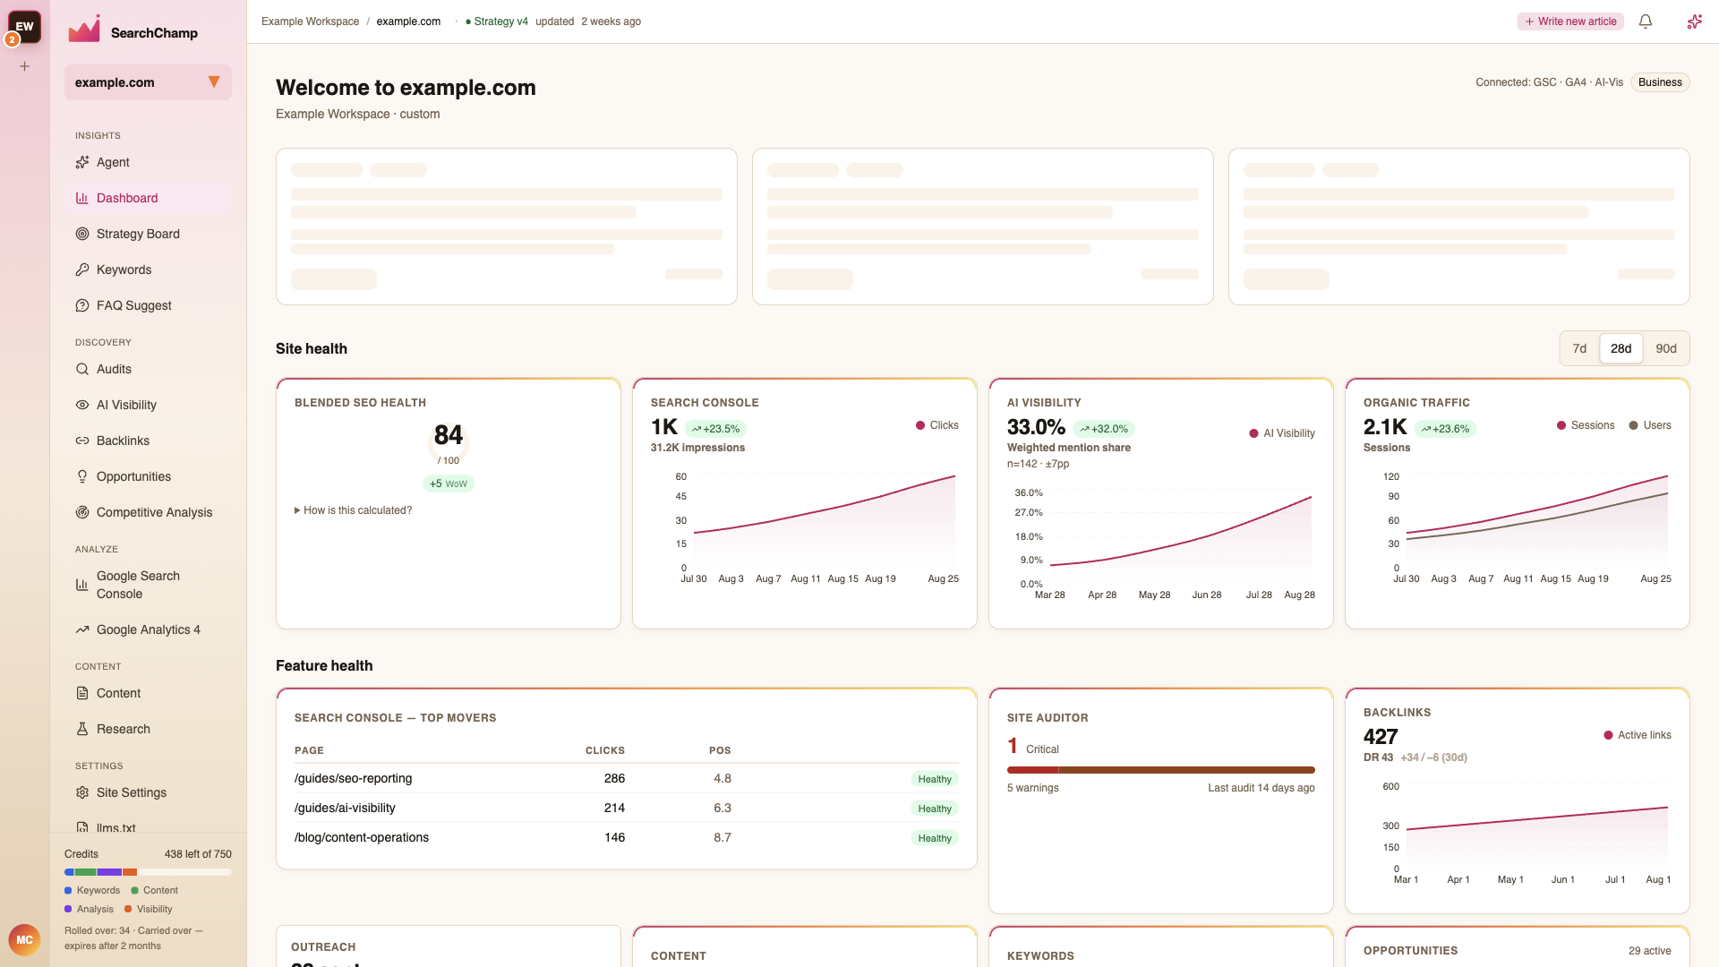This screenshot has height=967, width=1719.
Task: Open /guides/ai-visibility page row
Action: coord(626,808)
